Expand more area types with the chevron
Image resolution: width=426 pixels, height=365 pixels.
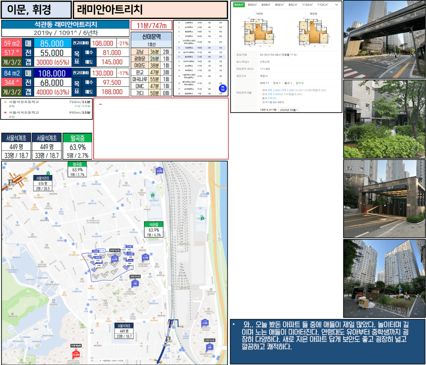tap(336, 5)
